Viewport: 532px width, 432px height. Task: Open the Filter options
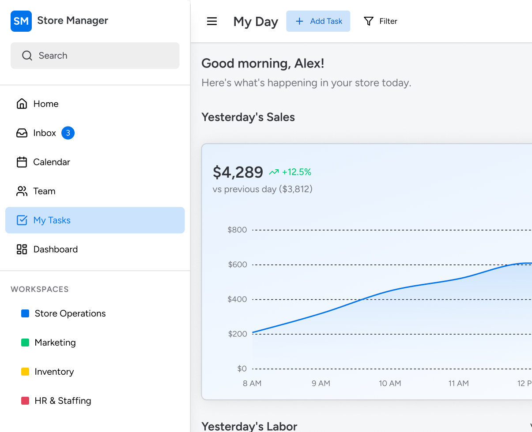point(381,21)
